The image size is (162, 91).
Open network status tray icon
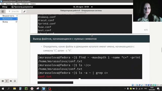click(x=139, y=89)
